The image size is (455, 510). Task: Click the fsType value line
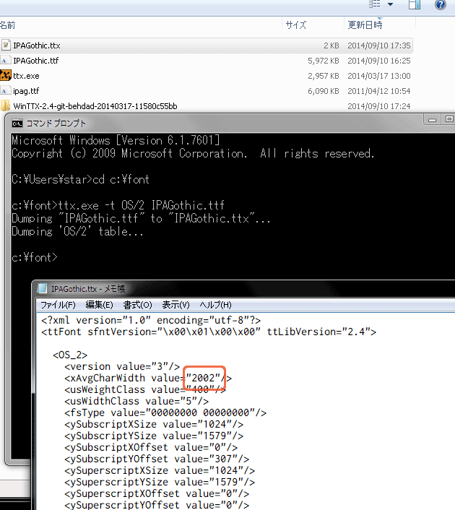pos(165,412)
